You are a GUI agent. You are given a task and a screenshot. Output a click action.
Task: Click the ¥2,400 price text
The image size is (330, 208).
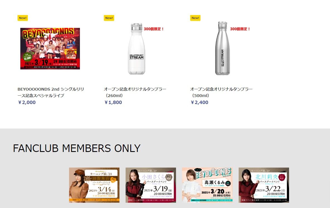(199, 102)
